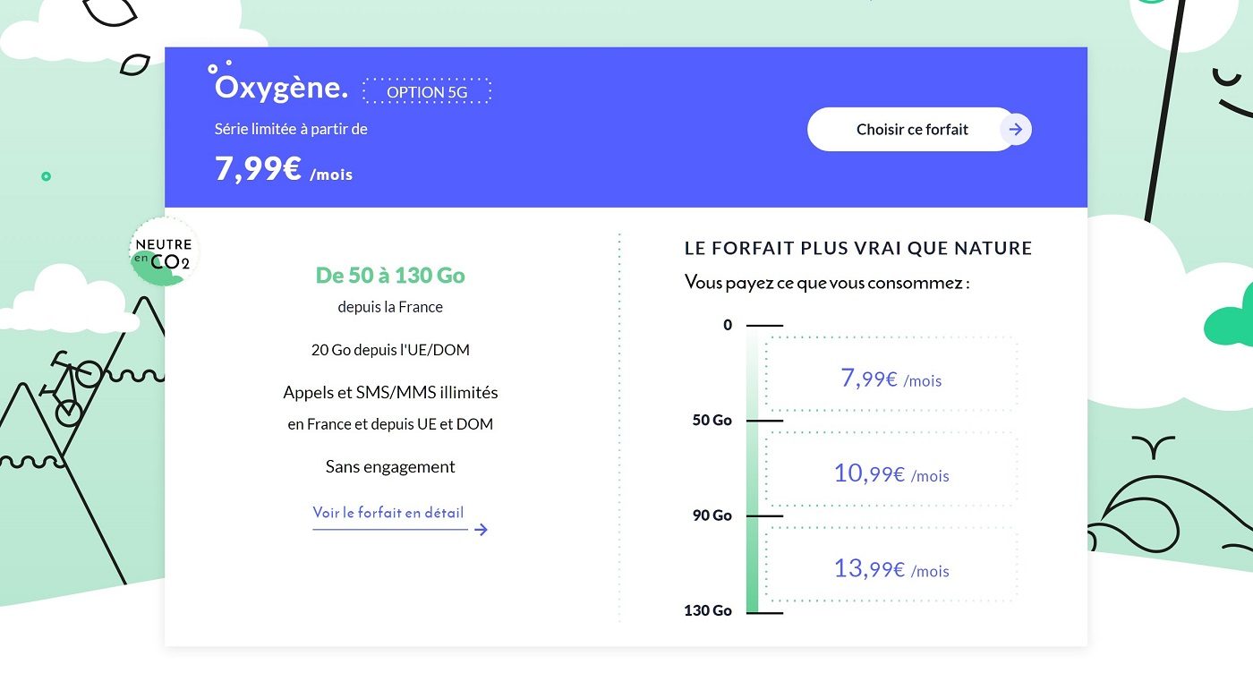Click the '130 Go' gauge marker
The height and width of the screenshot is (690, 1253).
708,610
